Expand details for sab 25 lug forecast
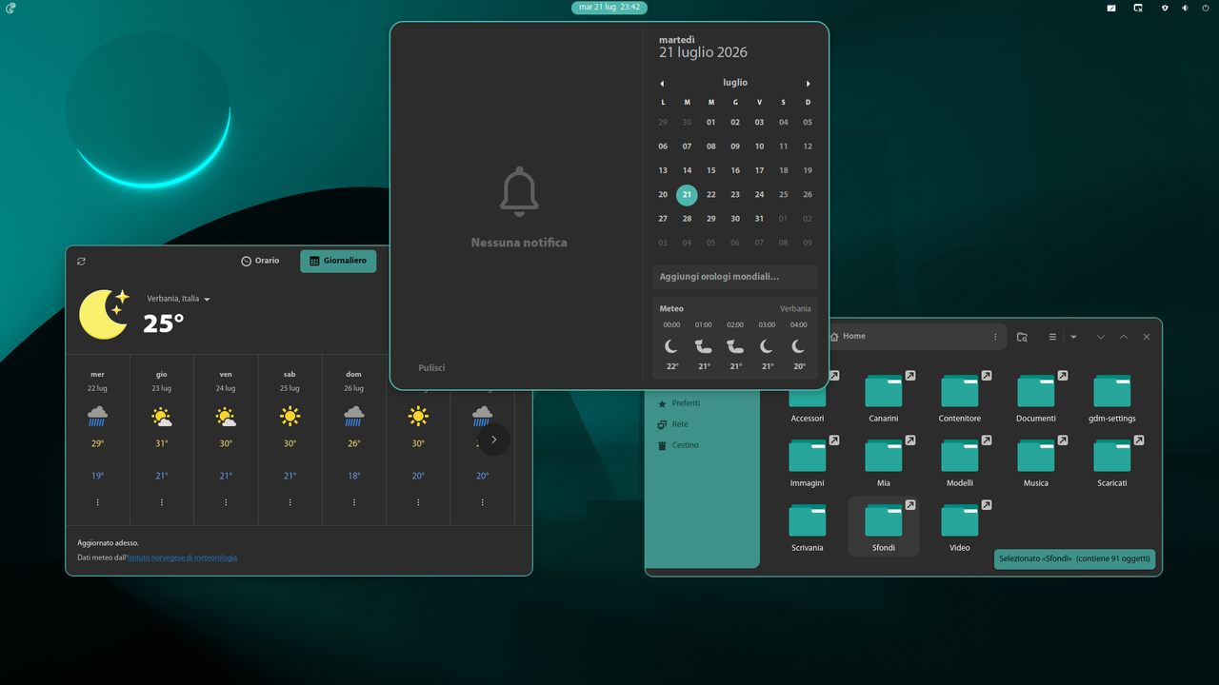This screenshot has width=1219, height=685. [290, 502]
